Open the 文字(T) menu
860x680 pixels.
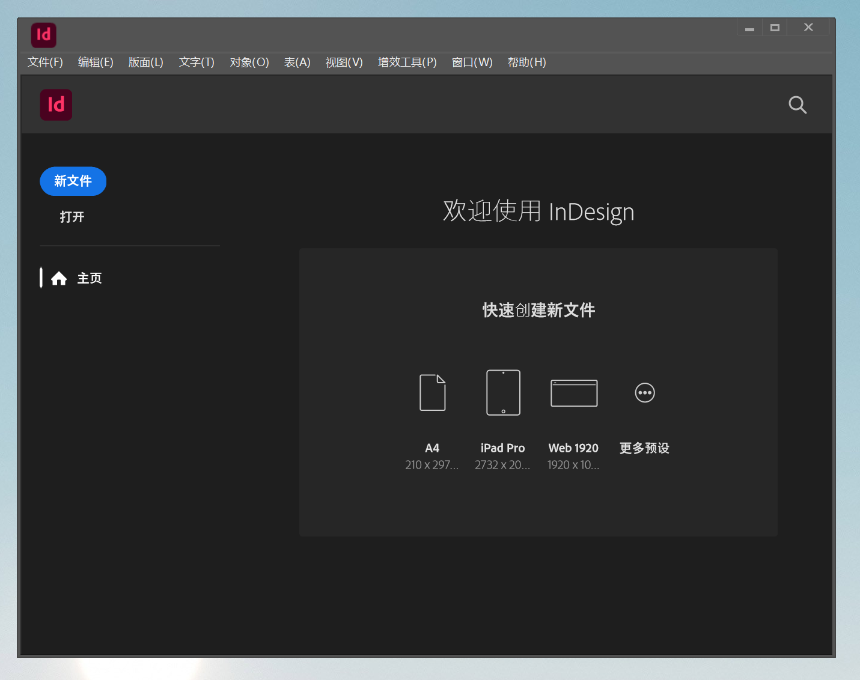(197, 62)
